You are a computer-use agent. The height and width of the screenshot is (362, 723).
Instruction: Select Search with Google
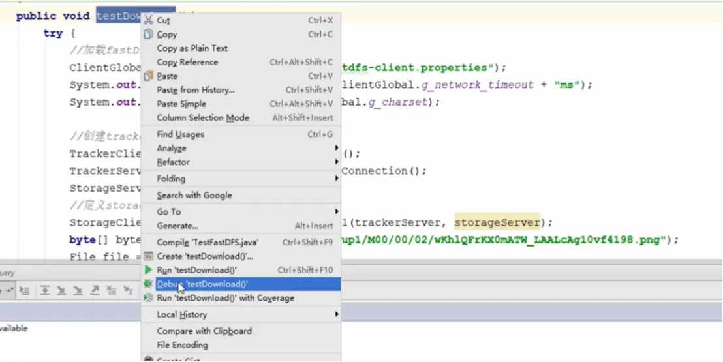241,195
